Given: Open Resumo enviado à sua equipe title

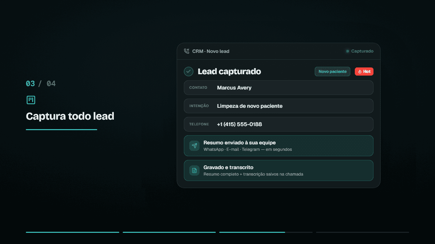Looking at the screenshot, I should pyautogui.click(x=240, y=143).
